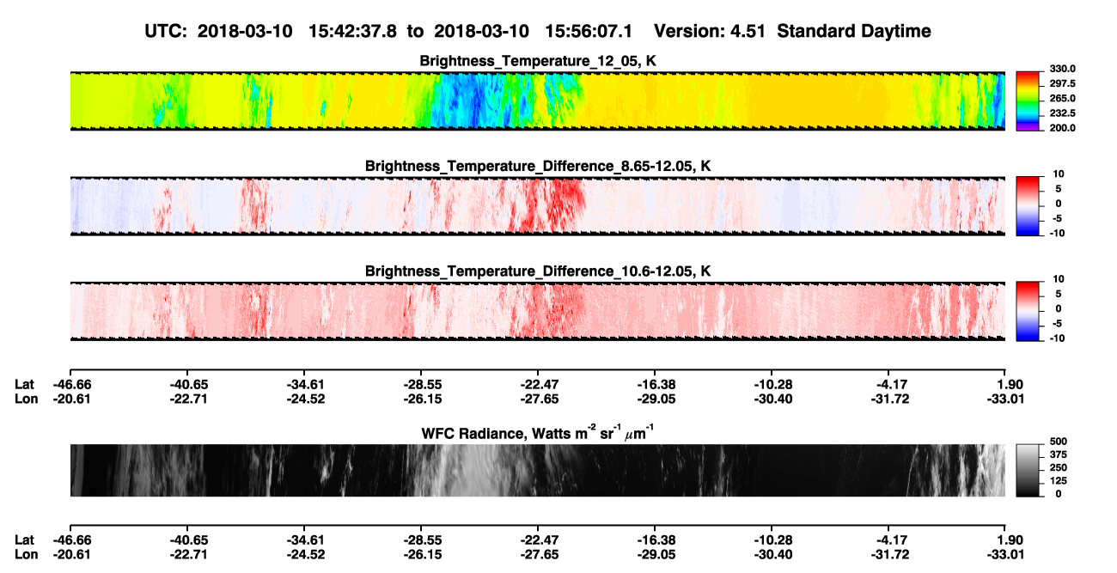Image resolution: width=1117 pixels, height=573 pixels.
Task: Click the 1.90 latitude label on upper axis
Action: click(x=1008, y=384)
